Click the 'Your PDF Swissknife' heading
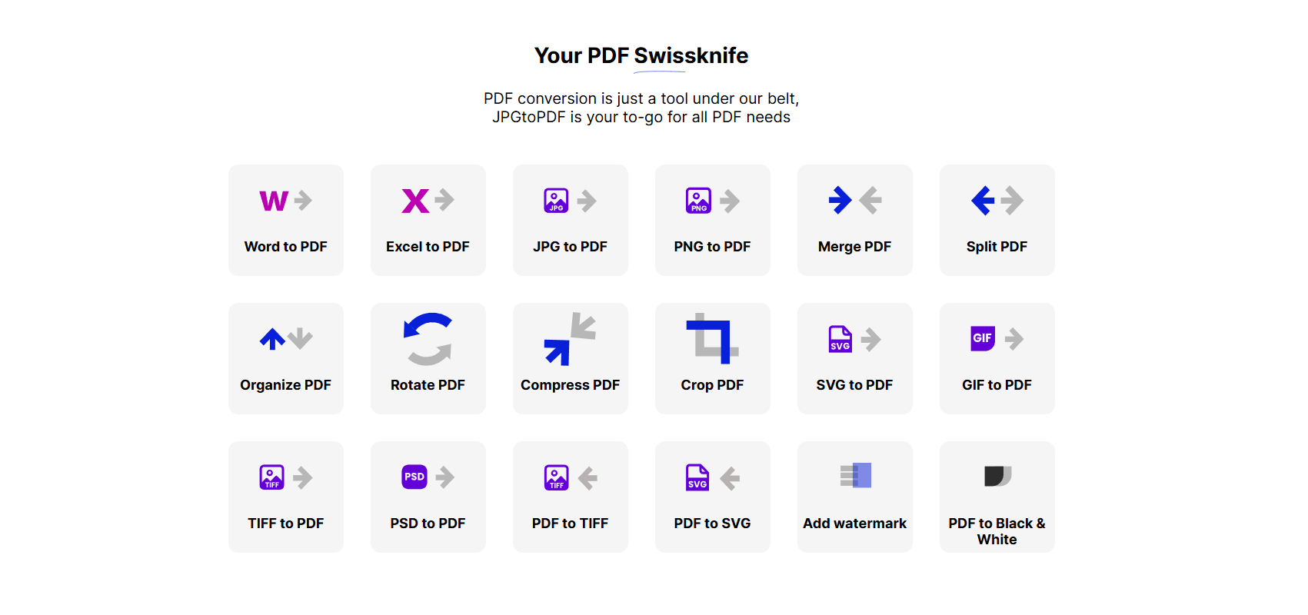Image resolution: width=1308 pixels, height=615 pixels. (x=641, y=55)
